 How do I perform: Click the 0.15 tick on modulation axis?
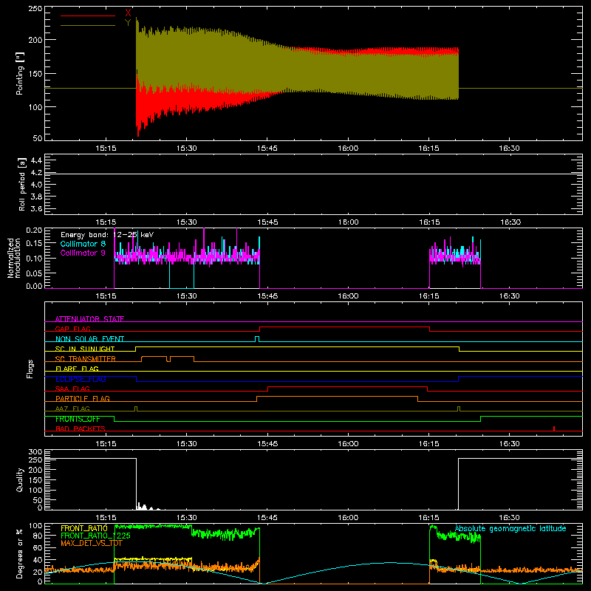coord(34,243)
